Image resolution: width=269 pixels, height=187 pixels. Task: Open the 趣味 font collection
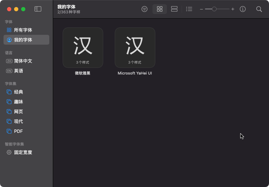click(x=26, y=102)
